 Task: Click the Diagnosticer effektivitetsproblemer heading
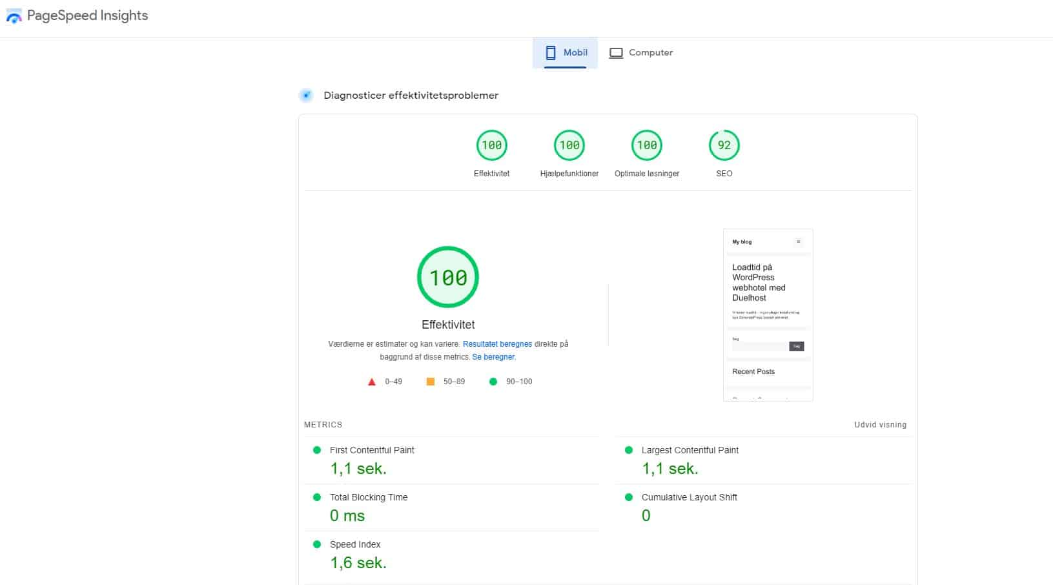pos(411,96)
